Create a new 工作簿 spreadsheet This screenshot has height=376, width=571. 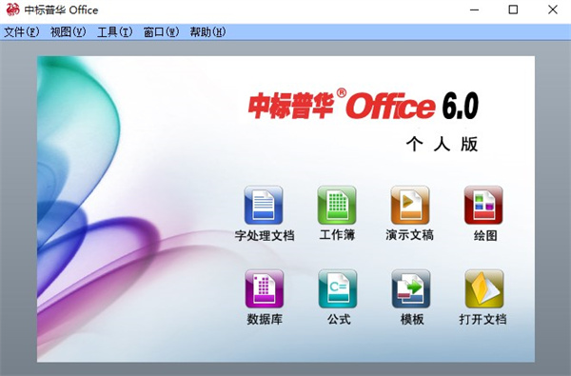337,205
